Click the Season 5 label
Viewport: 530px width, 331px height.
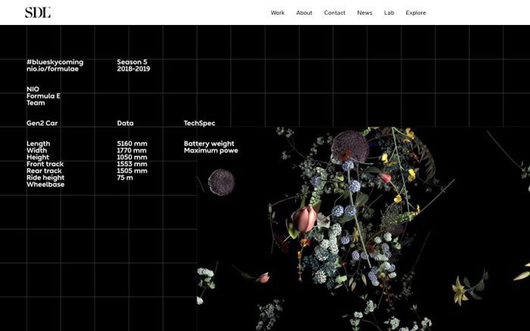point(132,62)
